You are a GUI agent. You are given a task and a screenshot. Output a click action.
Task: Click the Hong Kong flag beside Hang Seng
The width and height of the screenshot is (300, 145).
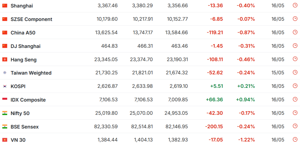[x=5, y=59]
